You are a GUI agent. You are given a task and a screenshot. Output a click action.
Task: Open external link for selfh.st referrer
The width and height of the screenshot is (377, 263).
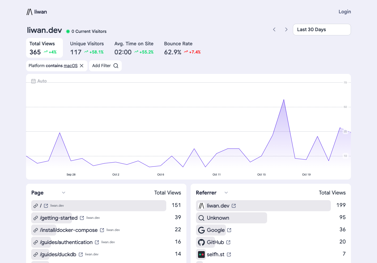229,255
